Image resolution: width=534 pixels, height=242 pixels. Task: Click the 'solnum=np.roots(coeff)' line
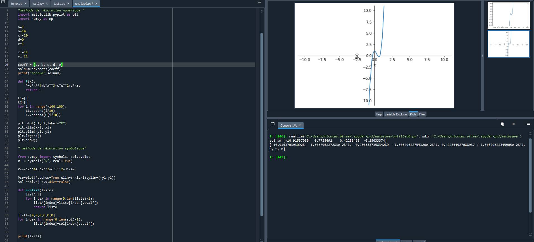pyautogui.click(x=39, y=69)
